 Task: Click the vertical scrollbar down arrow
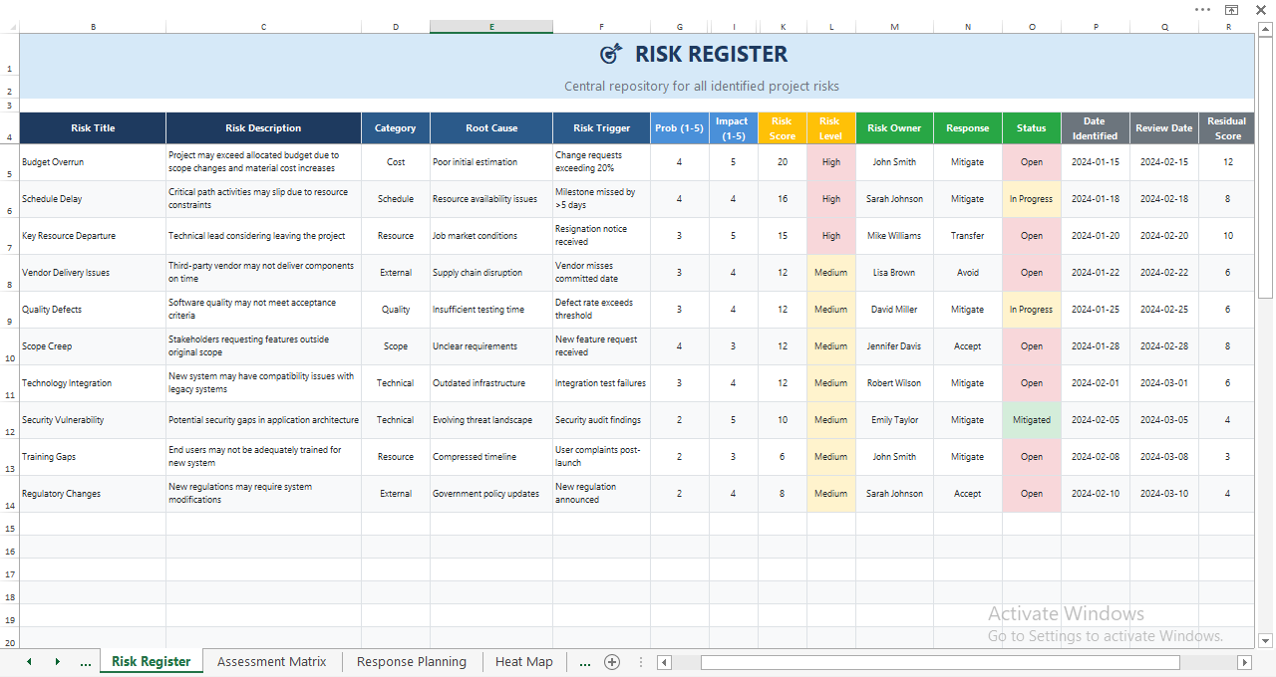pyautogui.click(x=1266, y=640)
